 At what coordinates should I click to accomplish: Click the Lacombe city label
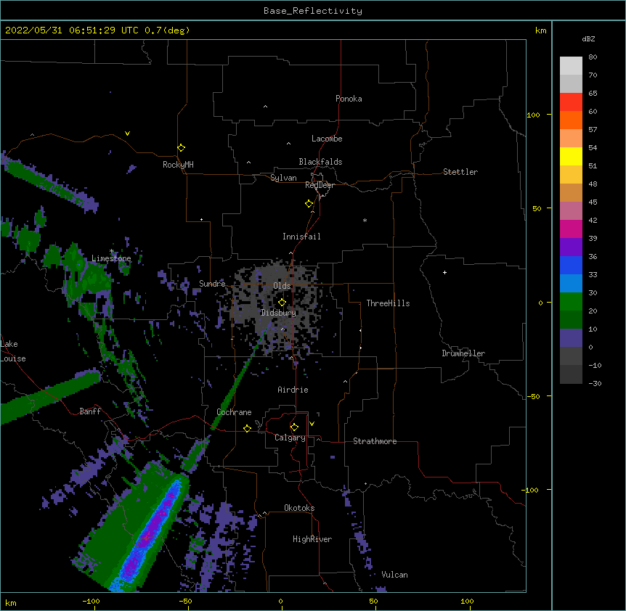click(327, 139)
